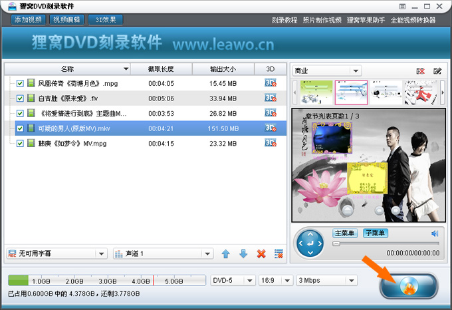452x310 pixels.
Task: Click the yellow chapter thumbnail in preview
Action: pyautogui.click(x=367, y=178)
